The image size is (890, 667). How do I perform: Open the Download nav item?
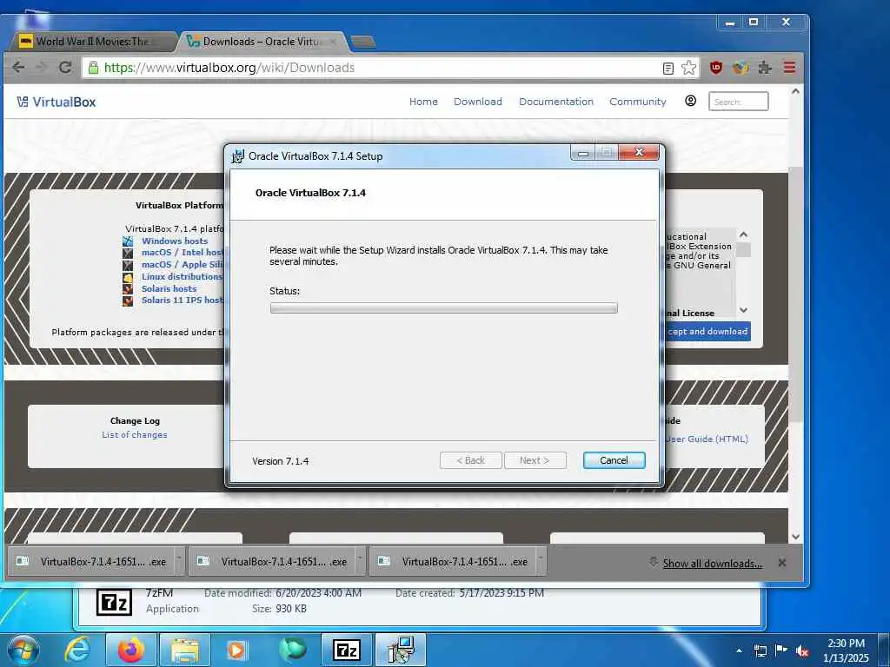(x=478, y=102)
